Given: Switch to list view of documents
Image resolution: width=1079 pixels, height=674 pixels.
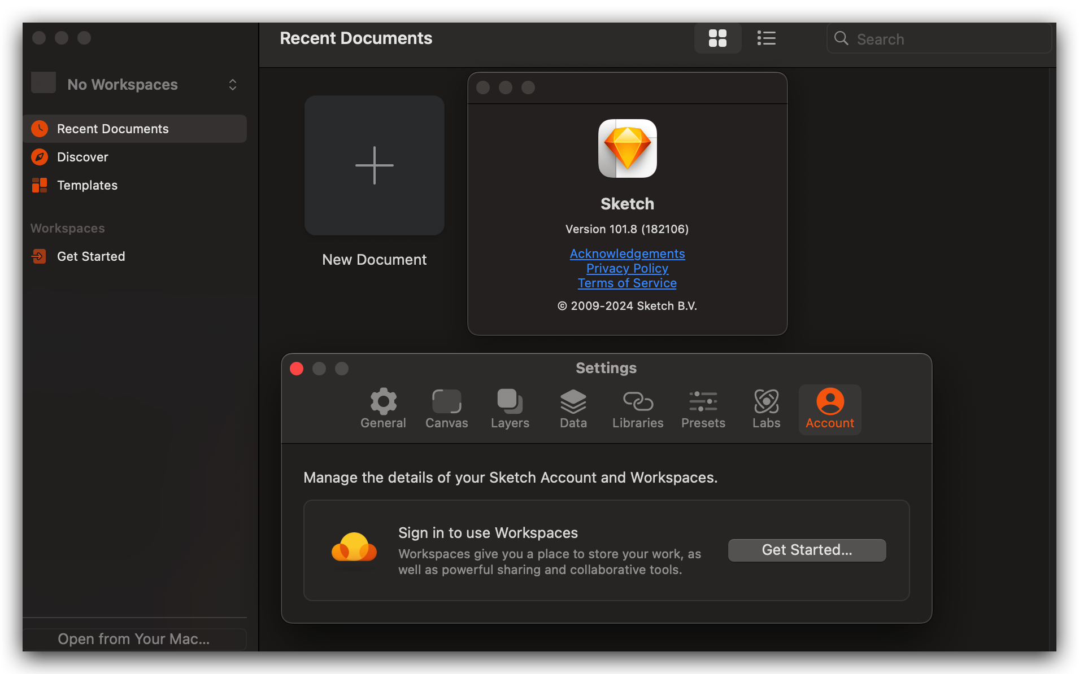Looking at the screenshot, I should pos(766,38).
